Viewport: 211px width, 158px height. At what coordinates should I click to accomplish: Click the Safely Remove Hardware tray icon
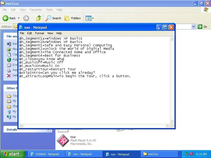186,154
